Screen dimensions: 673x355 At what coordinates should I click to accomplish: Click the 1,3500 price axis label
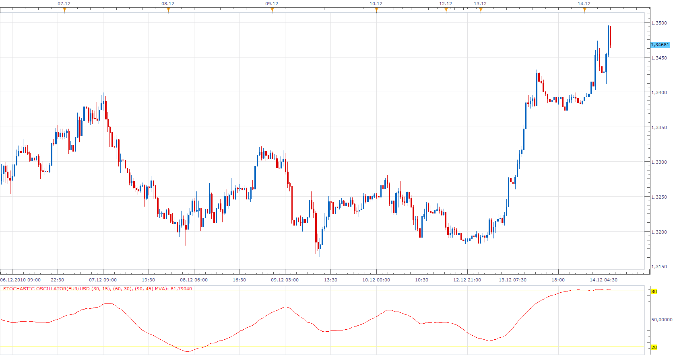[659, 23]
